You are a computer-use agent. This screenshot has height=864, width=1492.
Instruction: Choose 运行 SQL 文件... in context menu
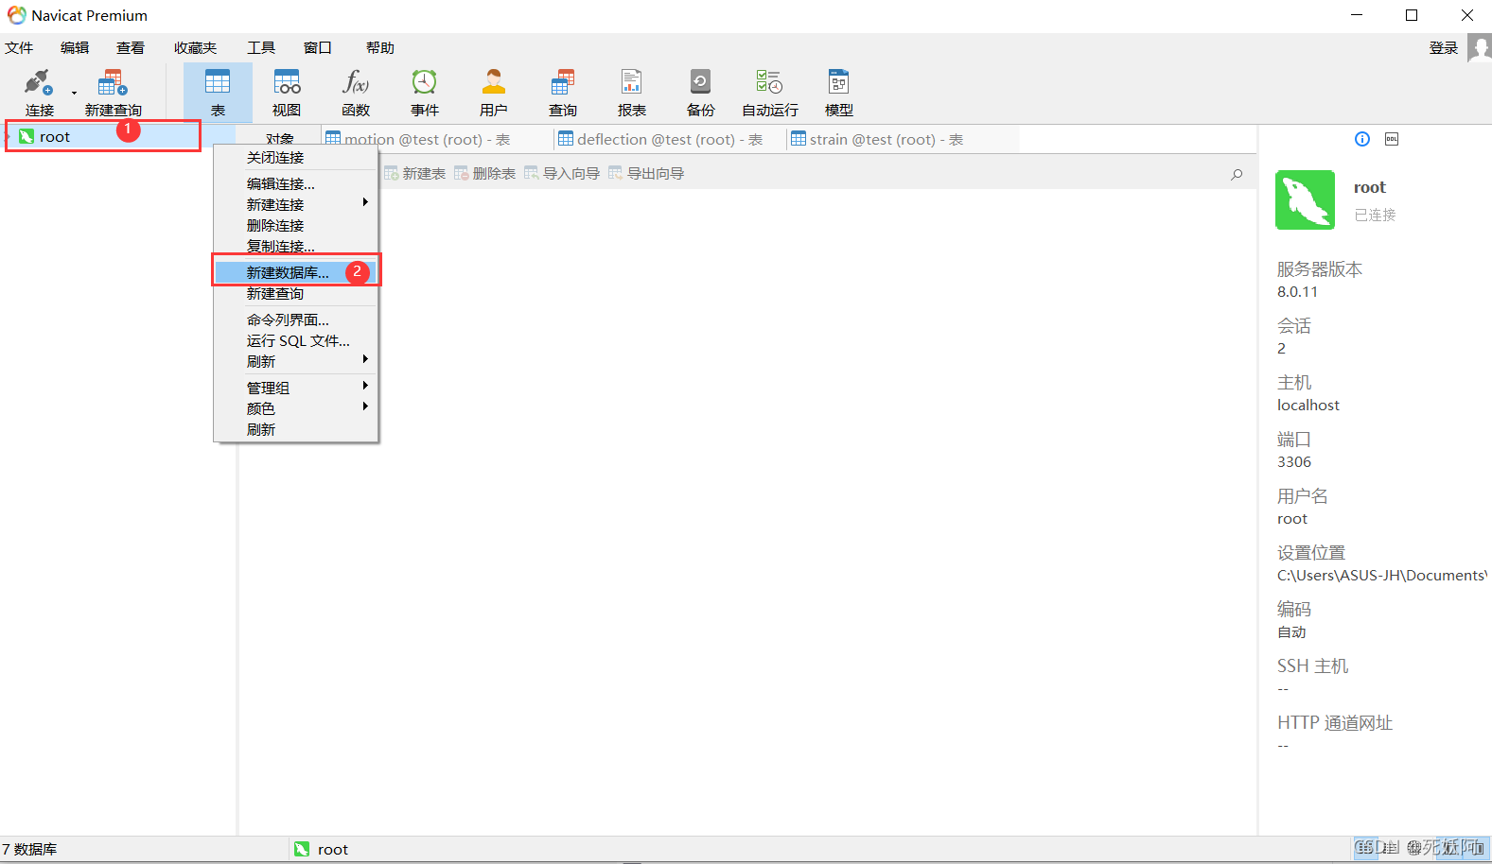click(296, 340)
